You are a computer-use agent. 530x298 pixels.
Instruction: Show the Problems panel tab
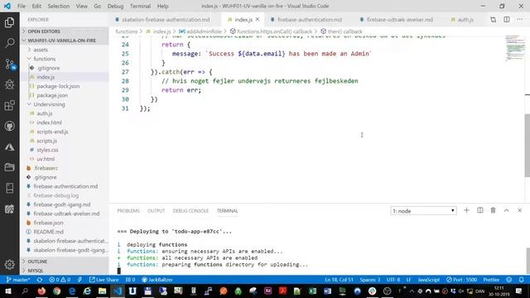coord(128,211)
